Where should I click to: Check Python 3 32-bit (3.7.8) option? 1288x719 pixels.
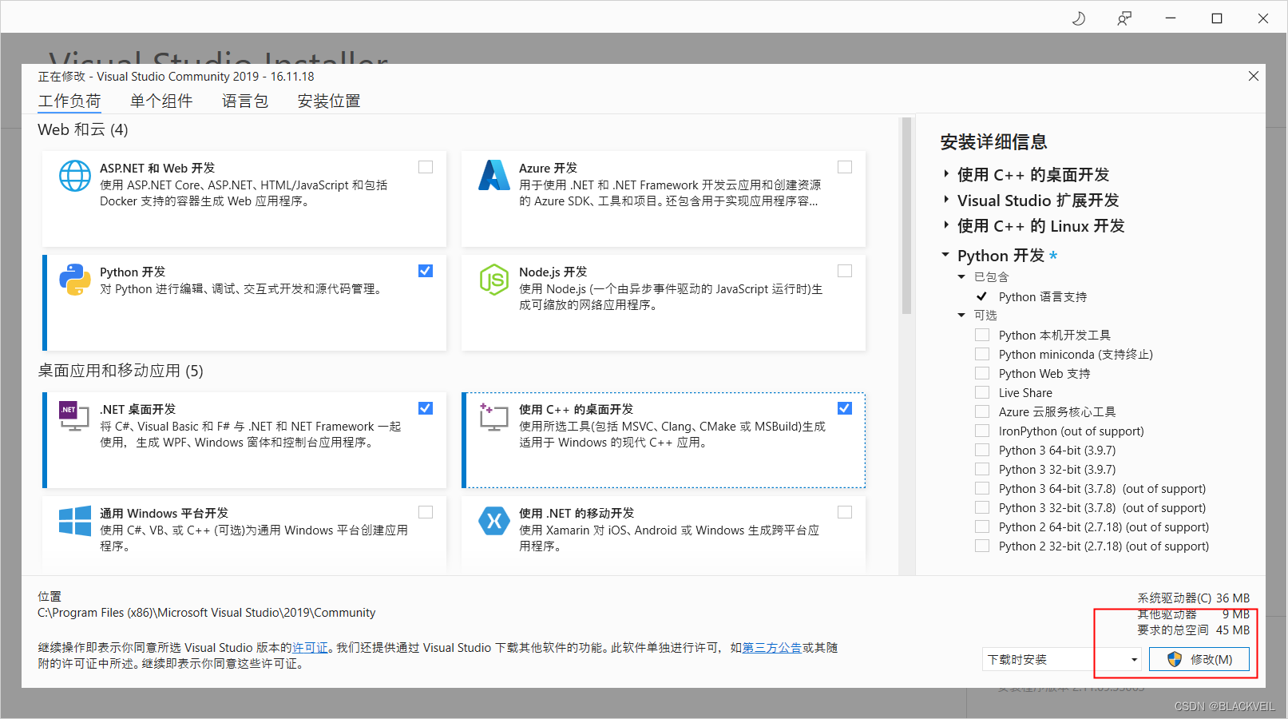click(982, 507)
